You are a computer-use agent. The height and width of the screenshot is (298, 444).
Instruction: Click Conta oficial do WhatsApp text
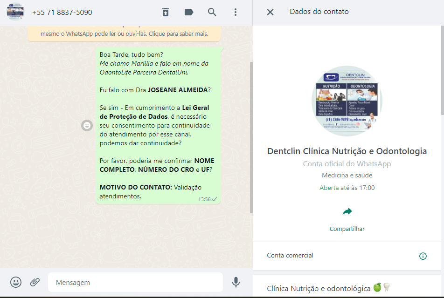coord(347,164)
